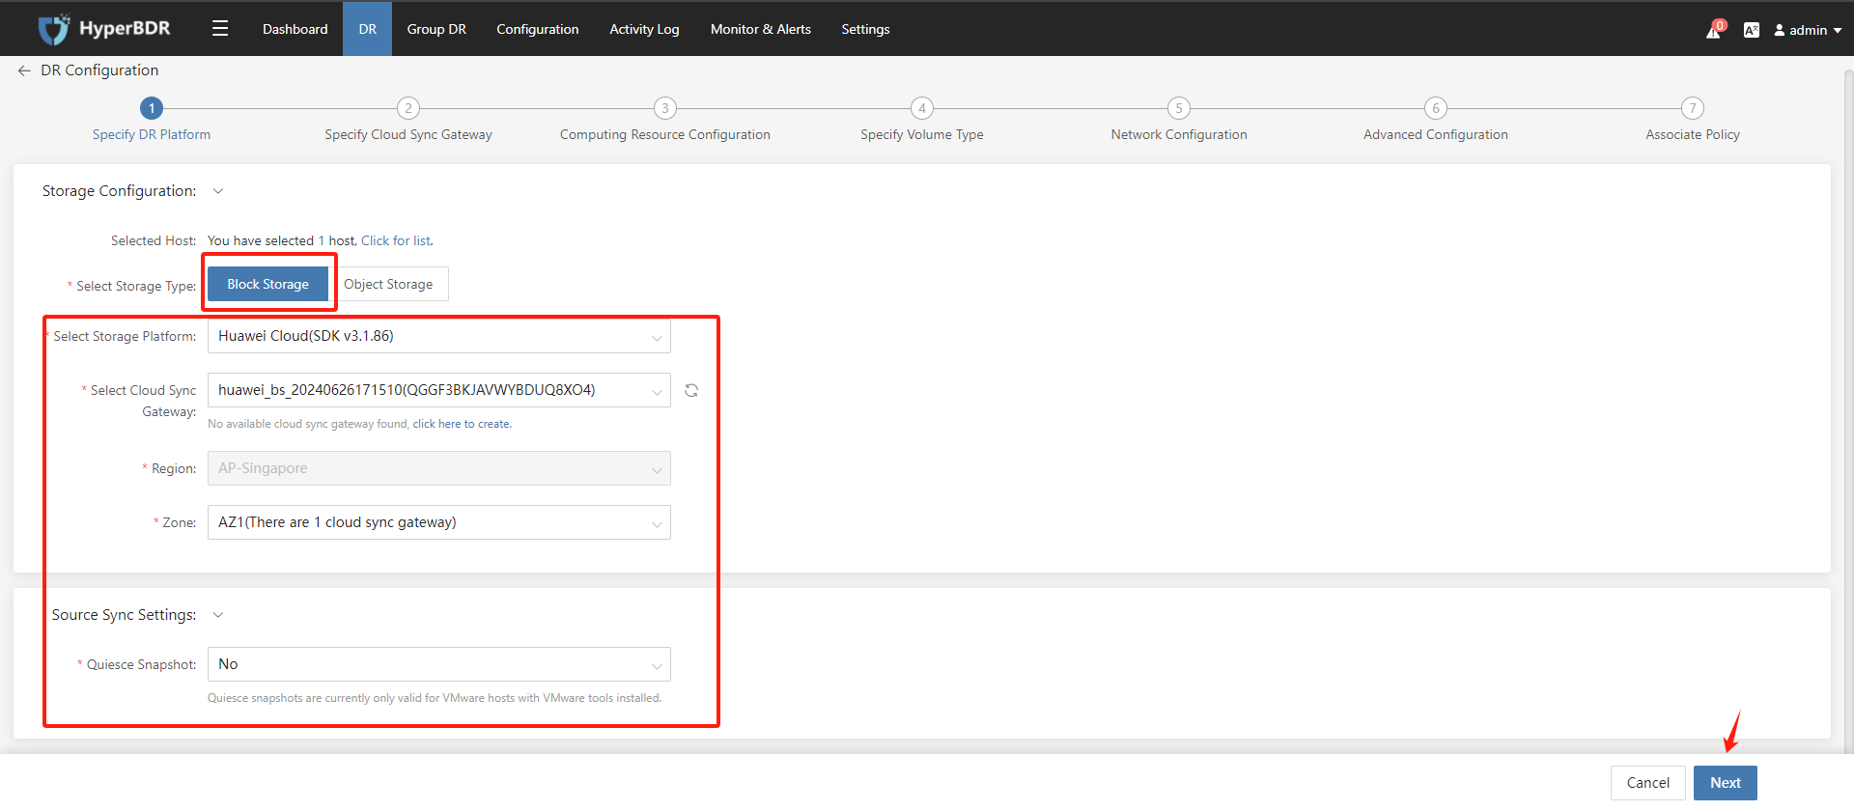
Task: Open the Activity Log menu
Action: pyautogui.click(x=644, y=29)
